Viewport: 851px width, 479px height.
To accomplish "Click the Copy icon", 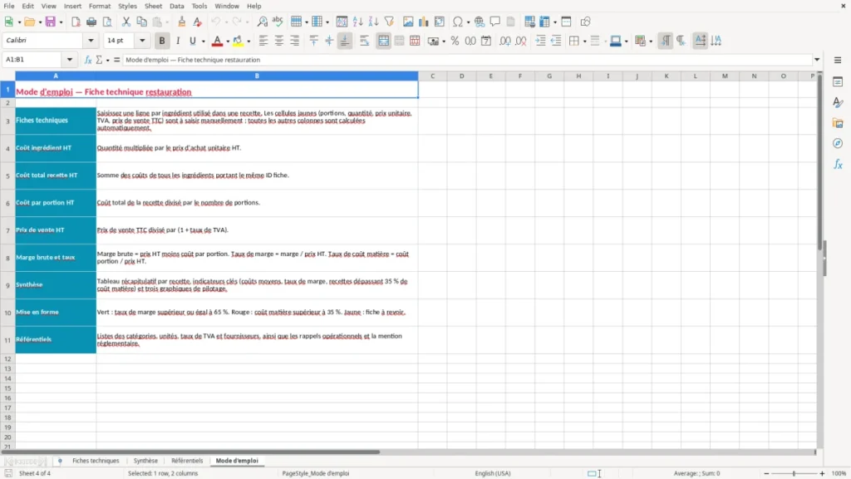I will pyautogui.click(x=141, y=22).
